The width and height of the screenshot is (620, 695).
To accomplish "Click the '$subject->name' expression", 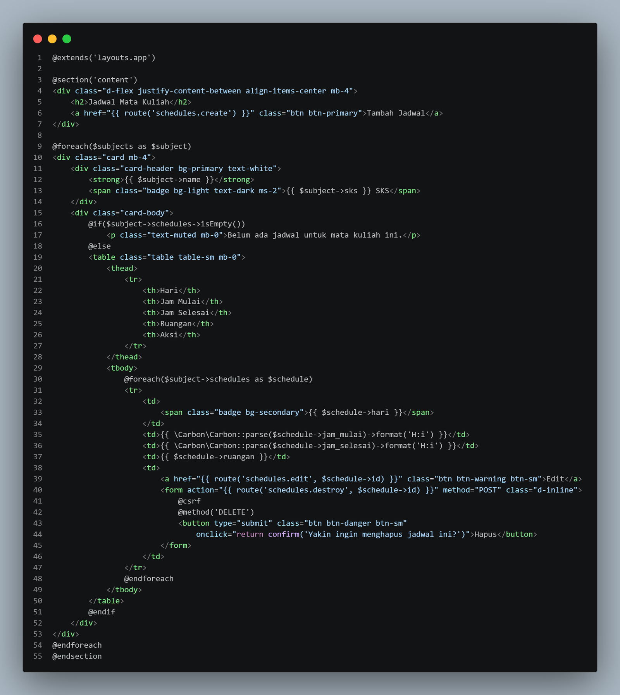I will [169, 180].
